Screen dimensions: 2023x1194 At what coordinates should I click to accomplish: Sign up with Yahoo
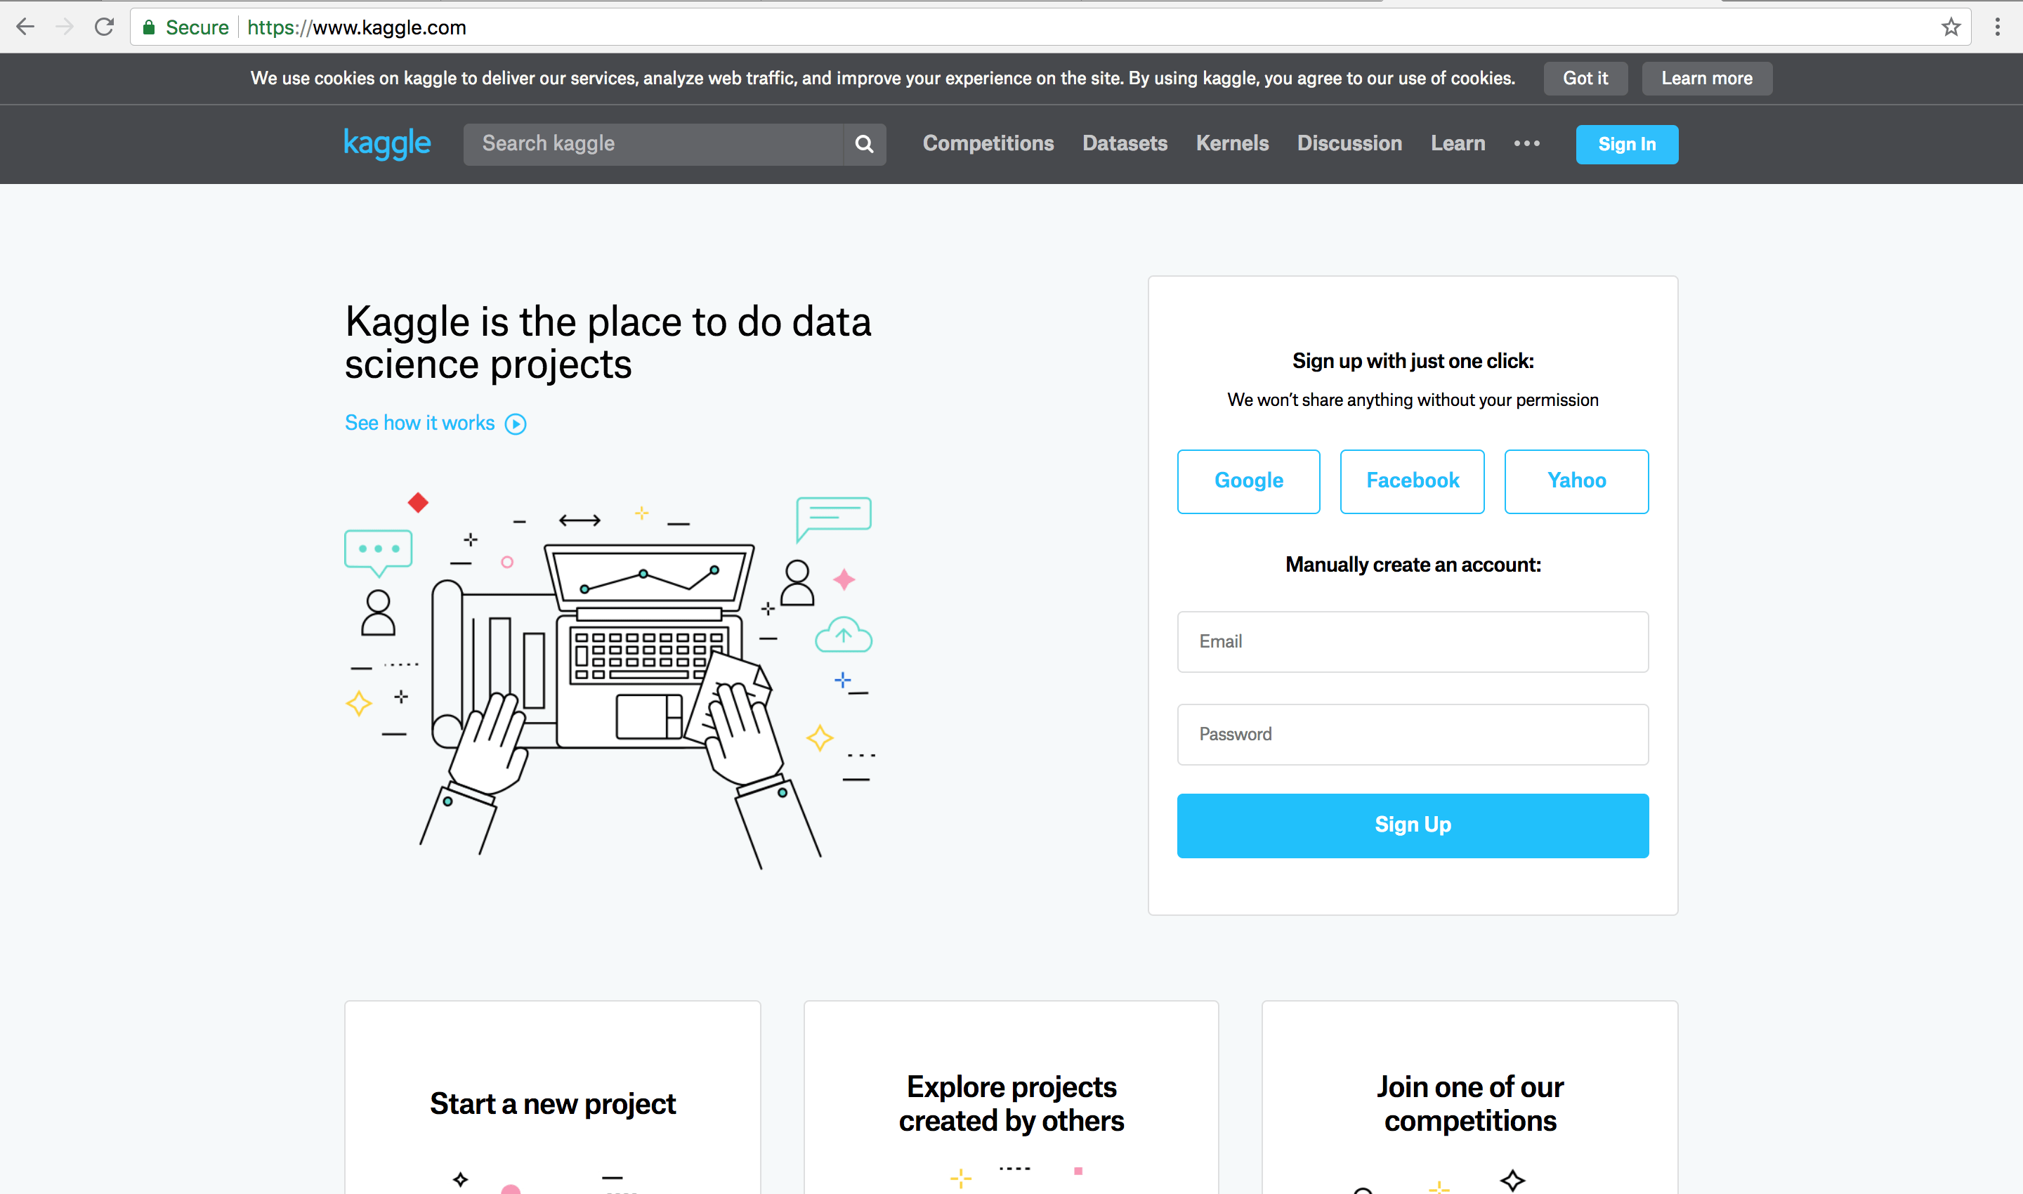click(1576, 481)
